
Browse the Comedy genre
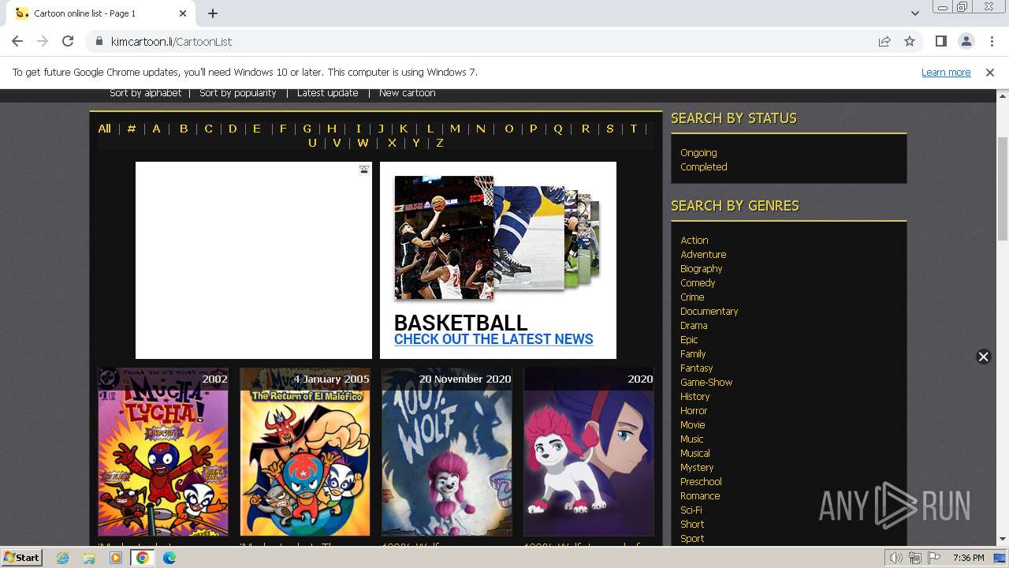698,283
